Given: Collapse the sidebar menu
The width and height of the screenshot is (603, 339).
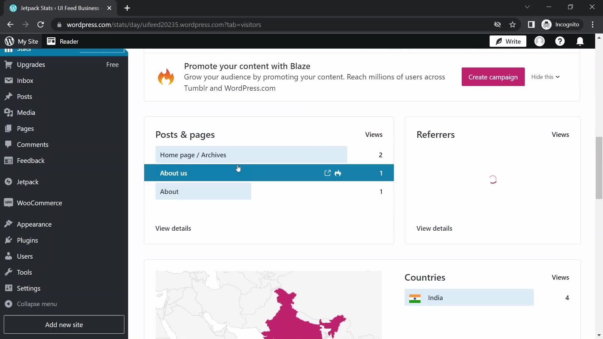Looking at the screenshot, I should (64, 304).
